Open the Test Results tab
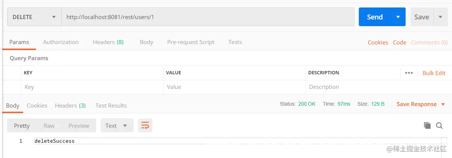The height and width of the screenshot is (158, 452). click(x=111, y=106)
